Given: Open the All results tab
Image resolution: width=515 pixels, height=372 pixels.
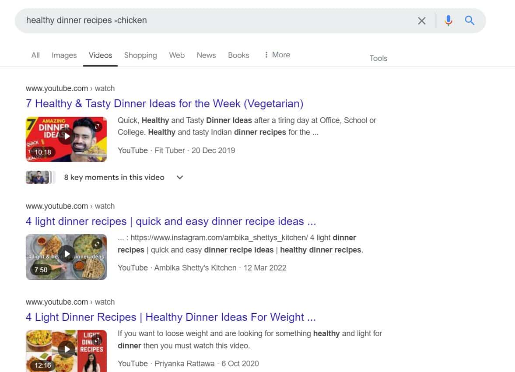Looking at the screenshot, I should (35, 55).
